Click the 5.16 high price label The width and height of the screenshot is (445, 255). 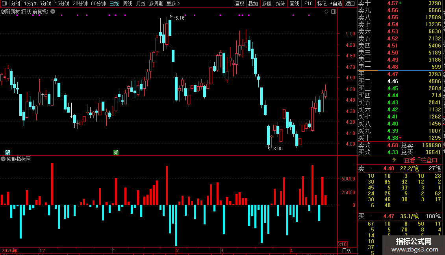[x=180, y=18]
